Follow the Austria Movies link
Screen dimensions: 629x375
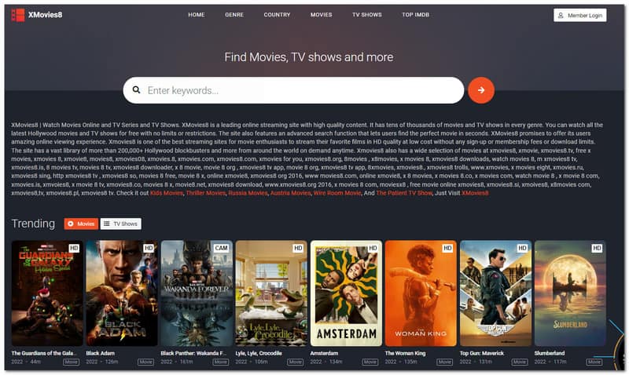pos(290,193)
